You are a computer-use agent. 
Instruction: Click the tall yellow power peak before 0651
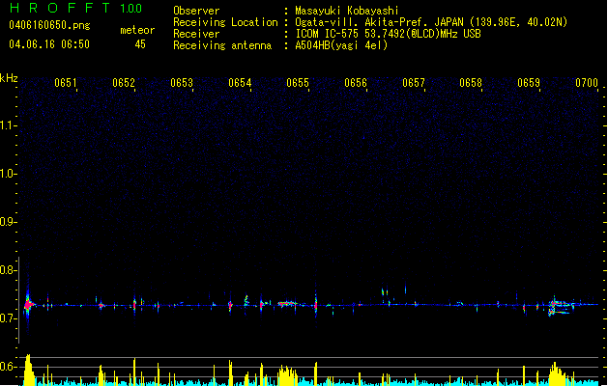click(29, 370)
